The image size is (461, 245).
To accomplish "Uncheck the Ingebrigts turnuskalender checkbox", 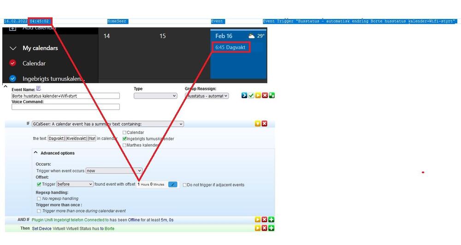I will point(124,139).
